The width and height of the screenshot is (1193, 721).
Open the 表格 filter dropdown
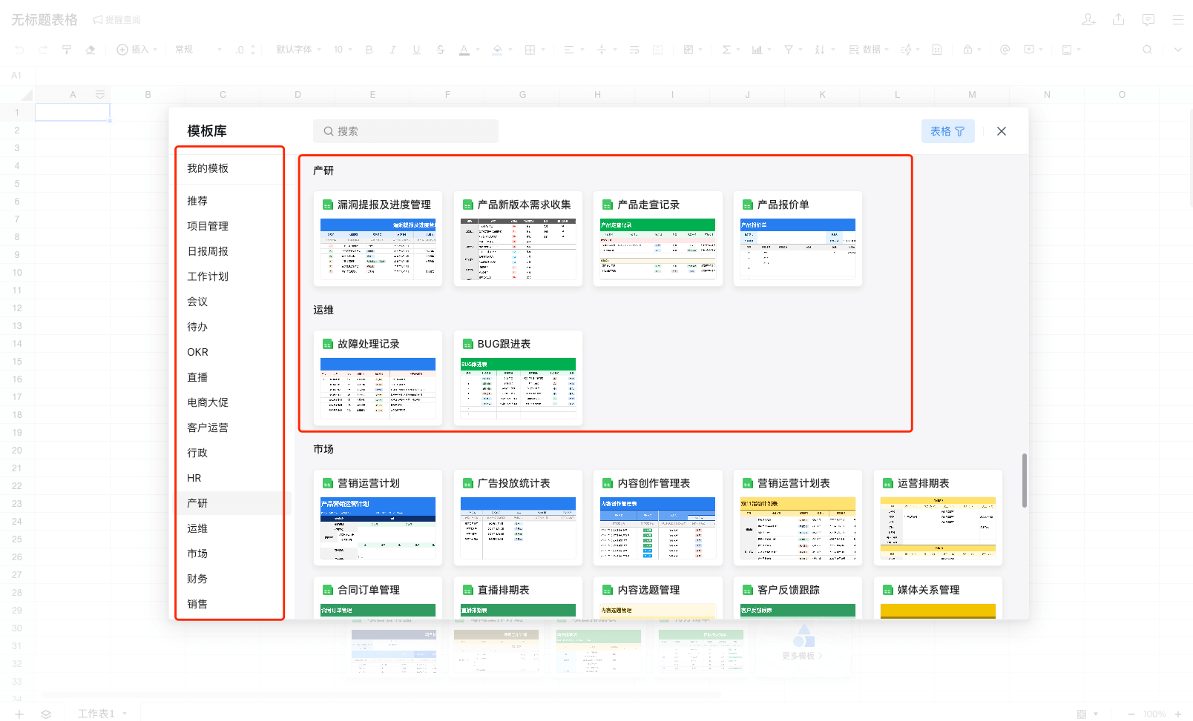[947, 131]
